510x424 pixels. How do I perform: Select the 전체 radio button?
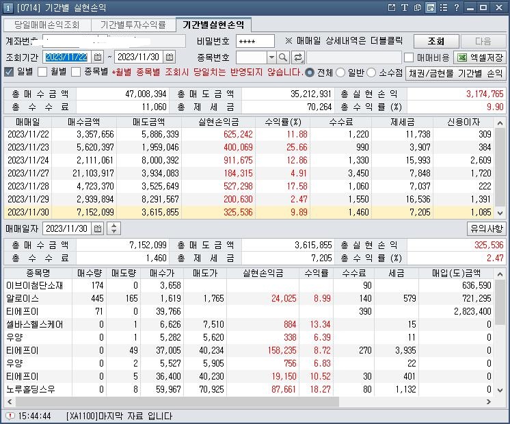pyautogui.click(x=309, y=72)
